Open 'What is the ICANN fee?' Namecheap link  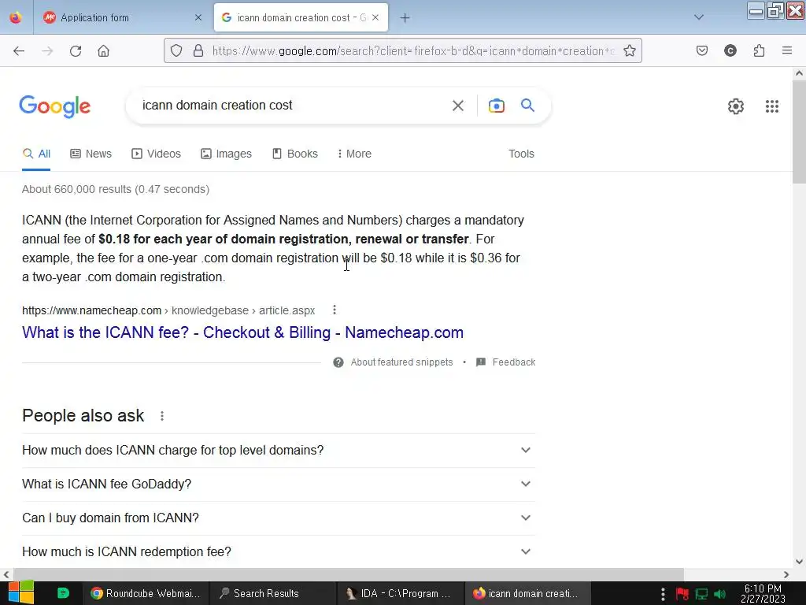[242, 332]
